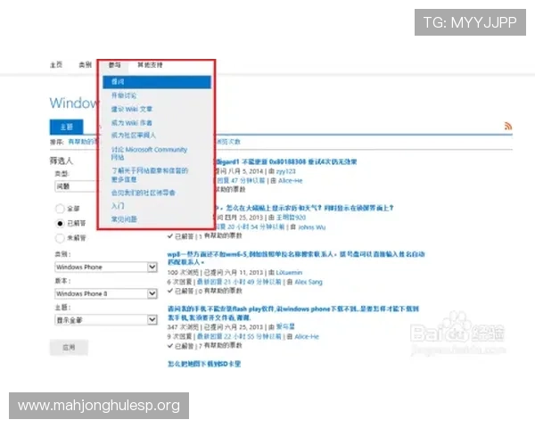This screenshot has width=535, height=428.
Task: Click '已解答 | 7 有帮助的票数' status
Action: pos(204,345)
